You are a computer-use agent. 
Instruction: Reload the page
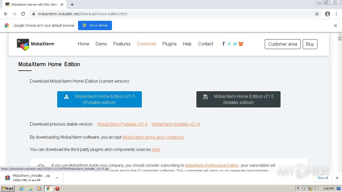tap(23, 14)
